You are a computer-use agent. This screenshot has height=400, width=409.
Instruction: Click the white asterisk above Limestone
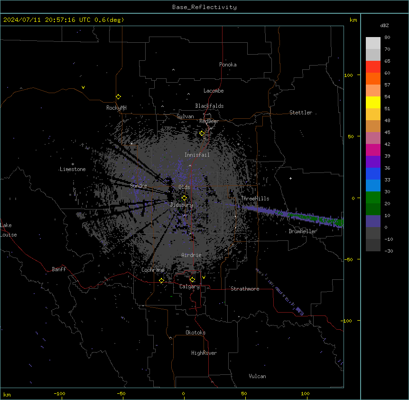click(73, 164)
